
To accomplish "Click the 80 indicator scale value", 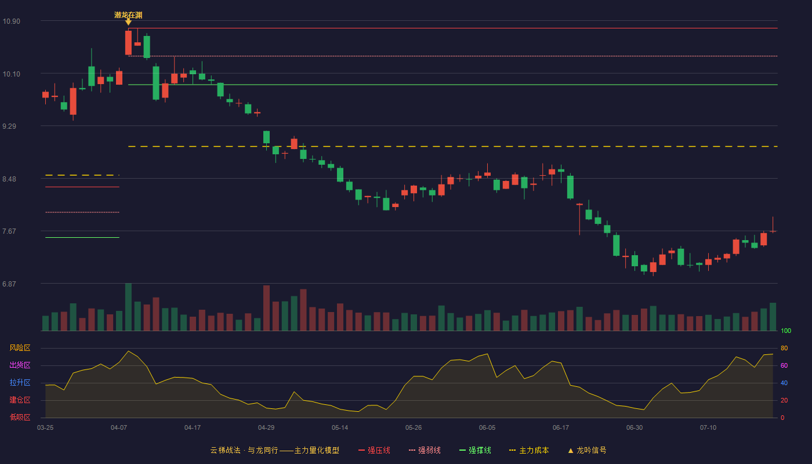I will tap(784, 348).
